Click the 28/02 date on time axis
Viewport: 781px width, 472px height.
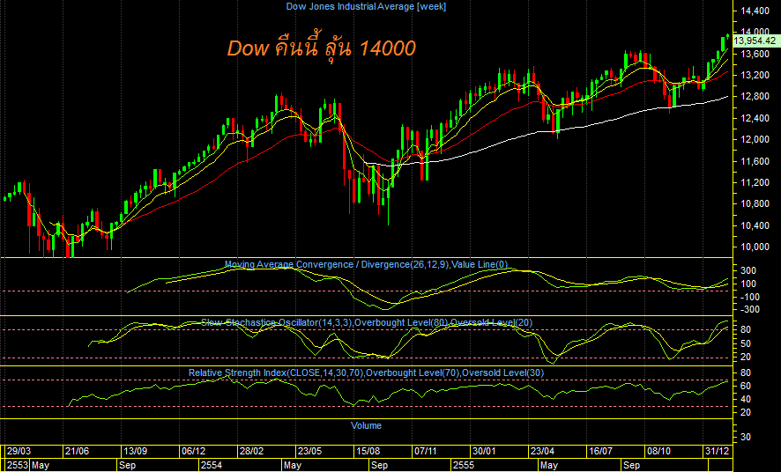pos(251,451)
